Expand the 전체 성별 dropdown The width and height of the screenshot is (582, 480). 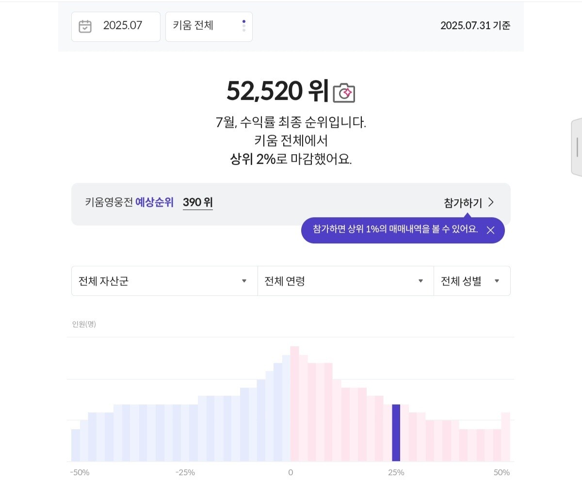(x=471, y=281)
